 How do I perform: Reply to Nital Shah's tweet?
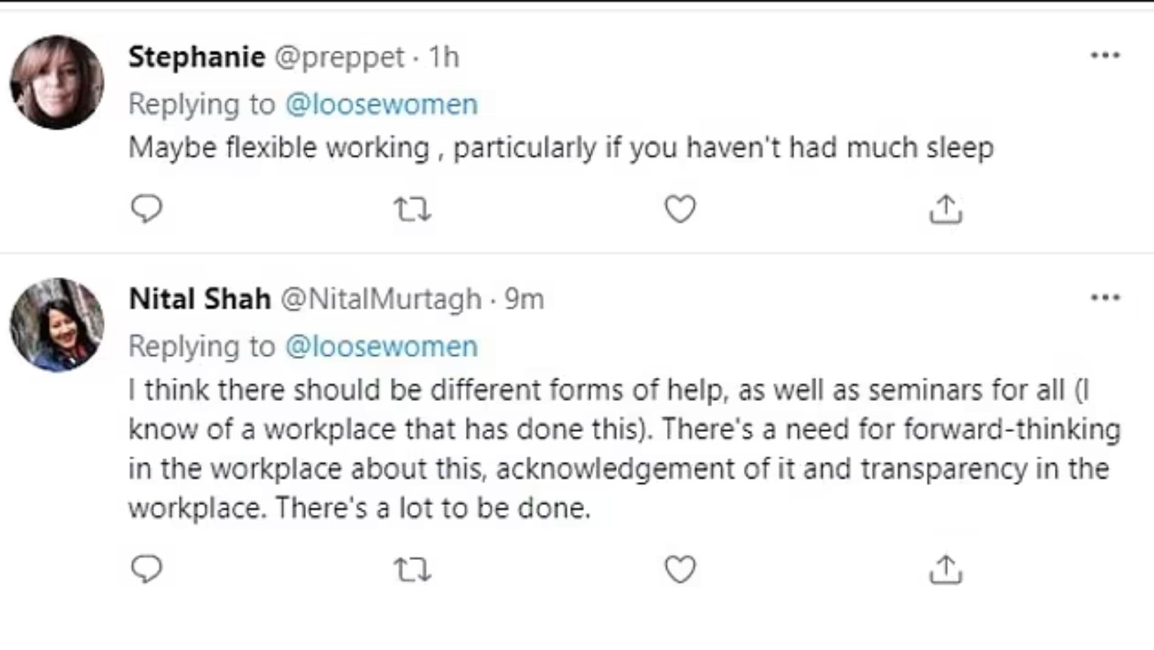[x=146, y=569]
